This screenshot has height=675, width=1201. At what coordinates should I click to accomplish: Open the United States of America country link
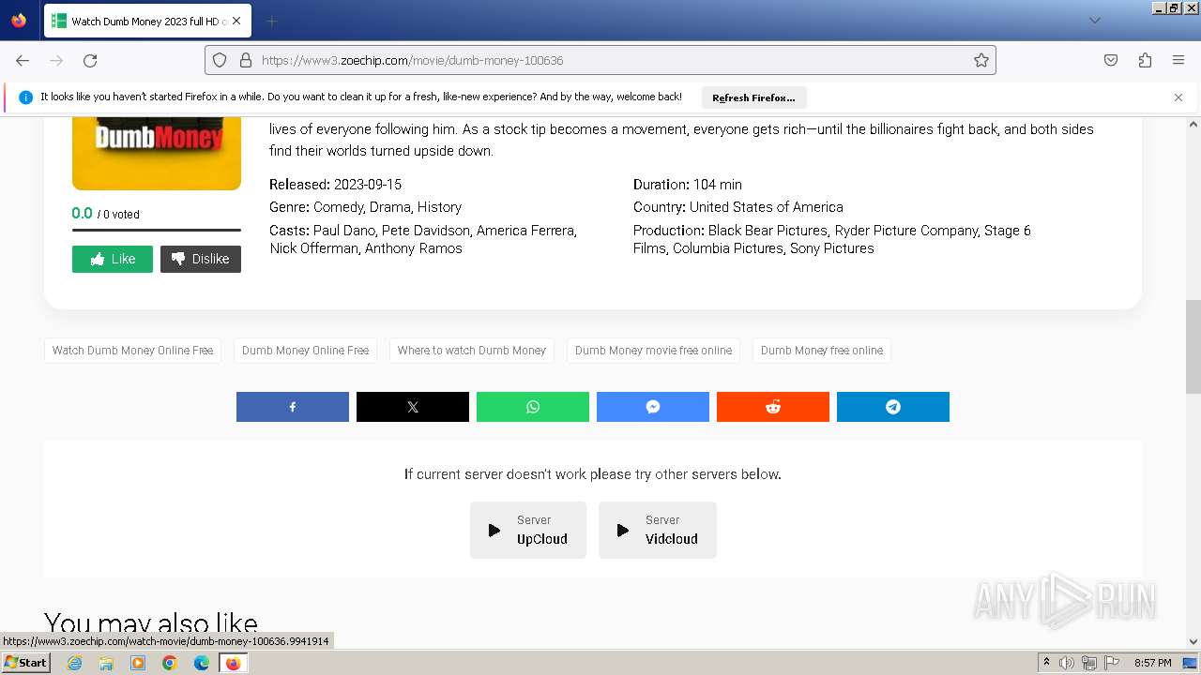pyautogui.click(x=767, y=207)
